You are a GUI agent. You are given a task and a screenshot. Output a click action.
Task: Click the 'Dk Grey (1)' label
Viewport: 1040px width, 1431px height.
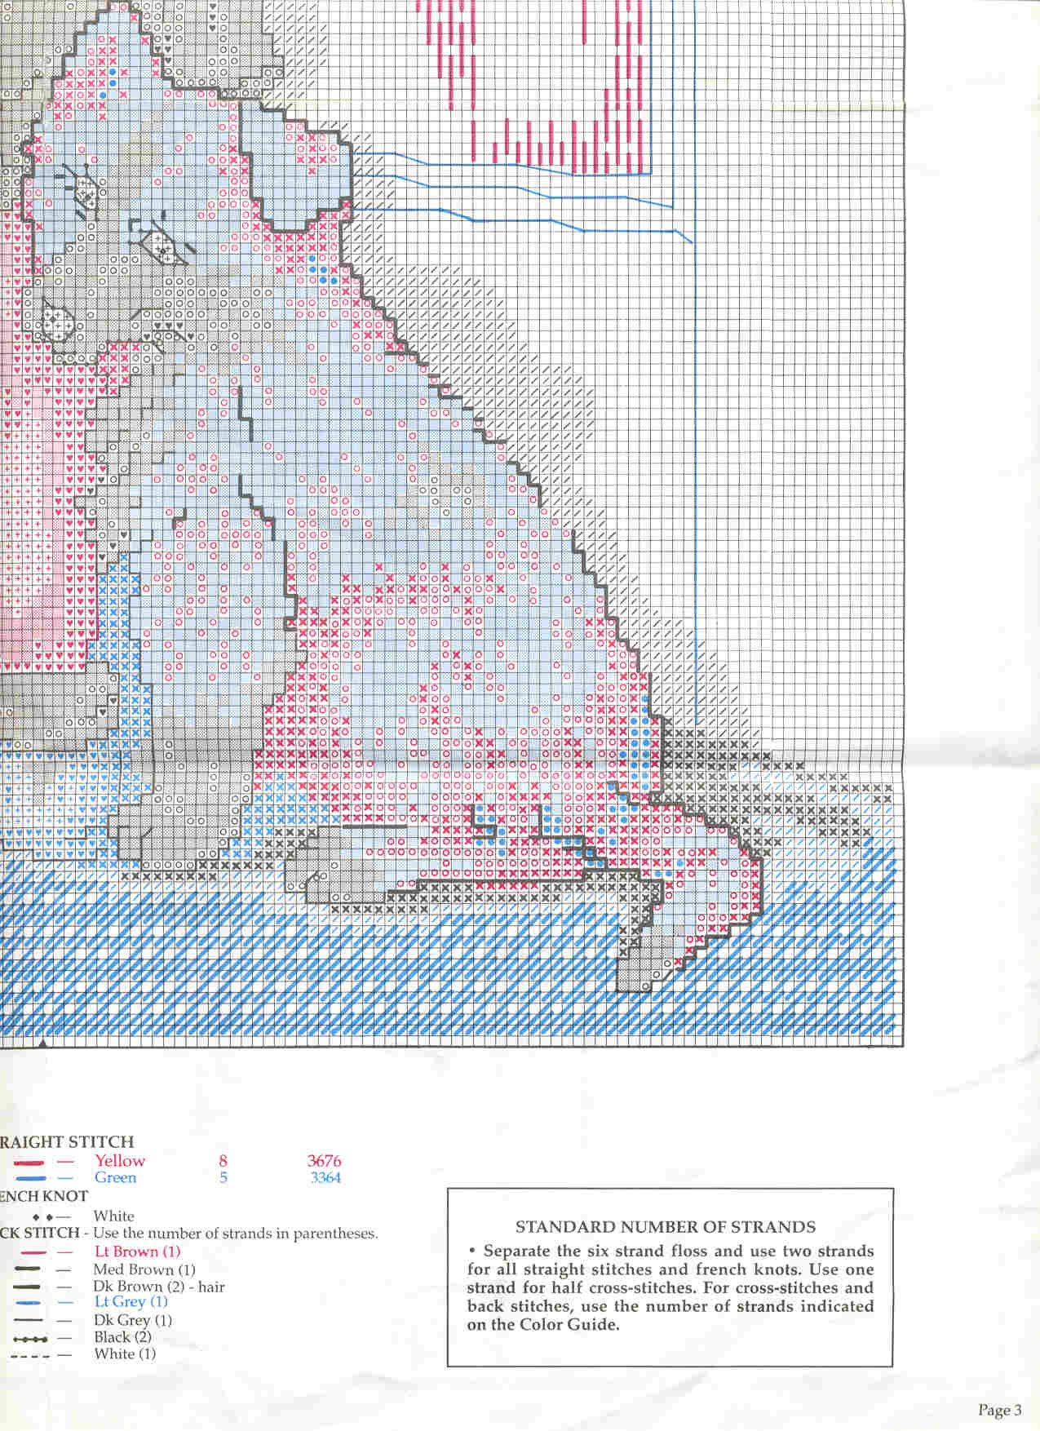(x=133, y=1320)
